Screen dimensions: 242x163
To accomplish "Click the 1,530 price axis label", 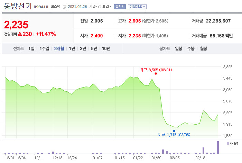I will [228, 136].
